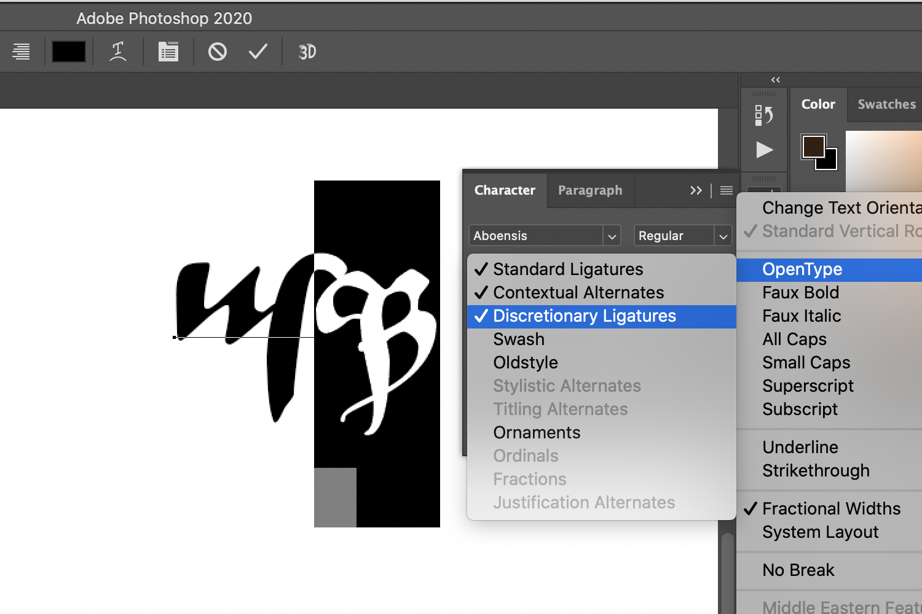Click the 3D text conversion icon

click(307, 52)
